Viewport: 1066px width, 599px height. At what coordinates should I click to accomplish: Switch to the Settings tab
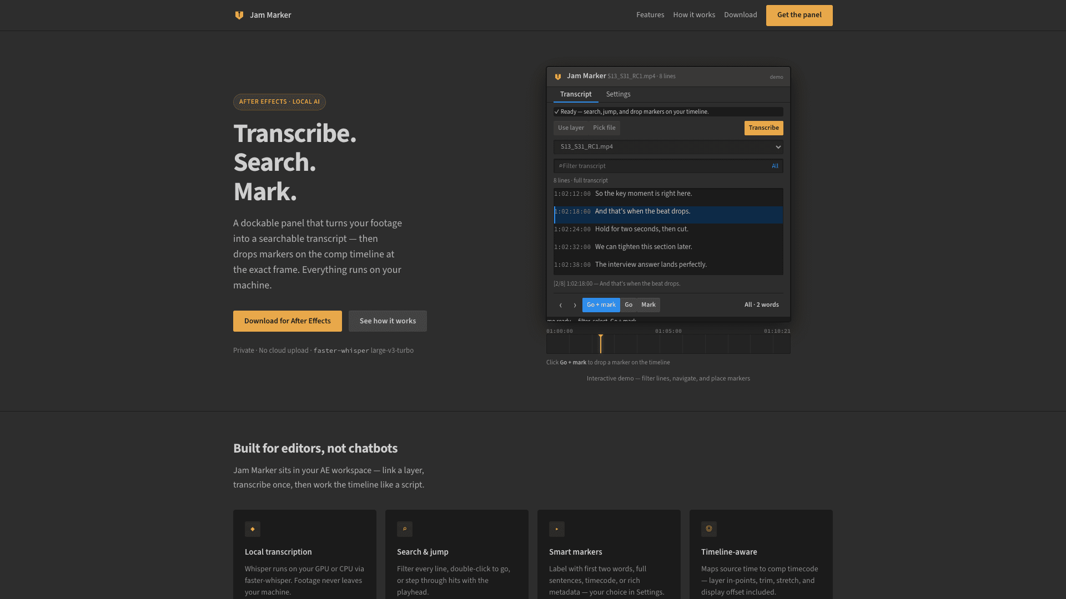618,94
